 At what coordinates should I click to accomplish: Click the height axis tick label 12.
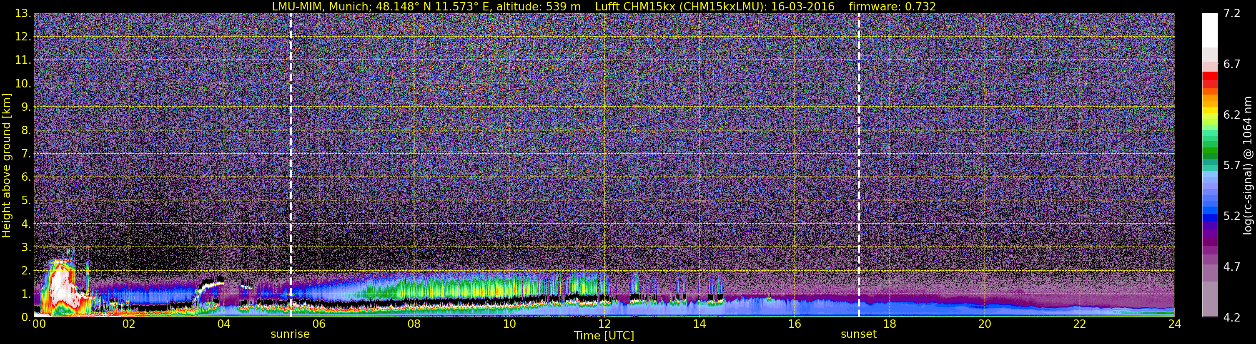[23, 37]
